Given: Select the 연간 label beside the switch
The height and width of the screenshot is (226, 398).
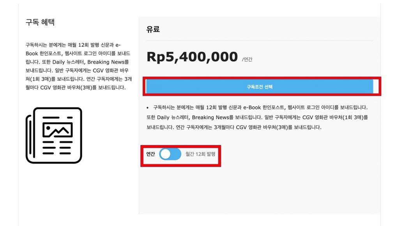Looking at the screenshot, I should [x=150, y=154].
